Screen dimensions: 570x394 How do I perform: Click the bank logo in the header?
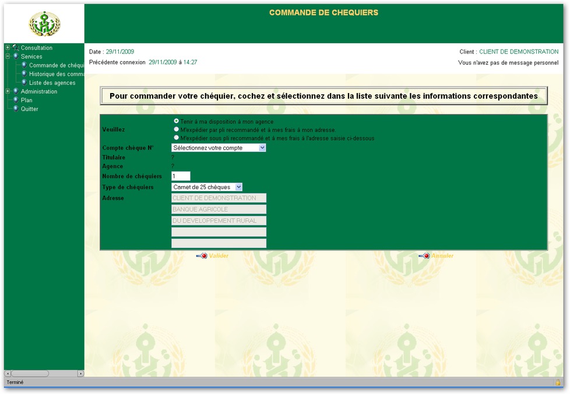coord(44,24)
